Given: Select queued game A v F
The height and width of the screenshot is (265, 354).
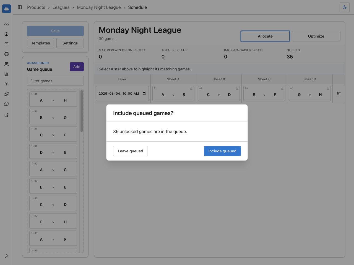Looking at the screenshot, I should click(x=53, y=238).
